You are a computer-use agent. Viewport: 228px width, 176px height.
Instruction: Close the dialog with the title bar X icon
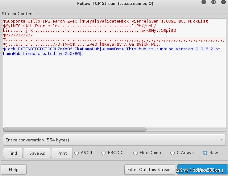pos(223,2)
